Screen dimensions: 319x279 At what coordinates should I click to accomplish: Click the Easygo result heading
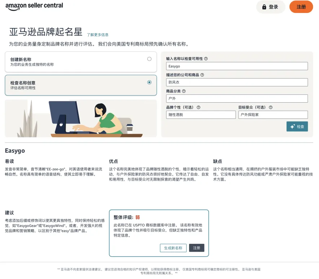(15, 151)
